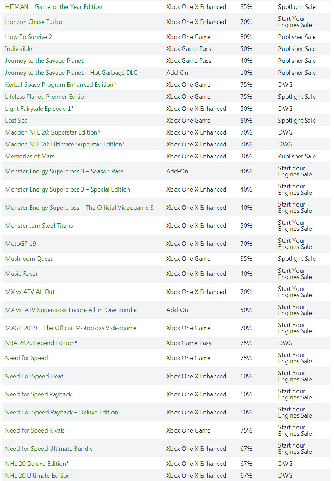Open Journey to the Savage Planet – Hot Garbage DLC
Image resolution: width=334 pixels, height=481 pixels.
[x=71, y=73]
